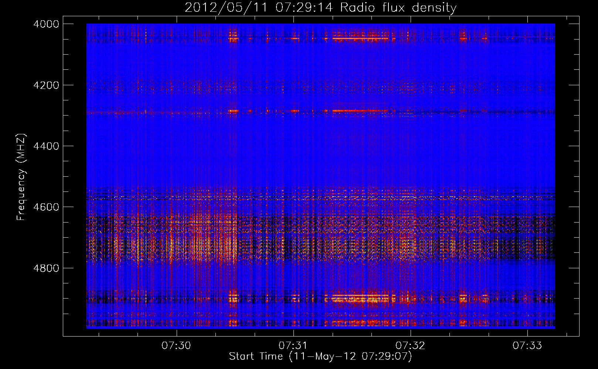Click the plot title showing 2012/05/11 07:29:14
The image size is (598, 369).
coord(320,8)
